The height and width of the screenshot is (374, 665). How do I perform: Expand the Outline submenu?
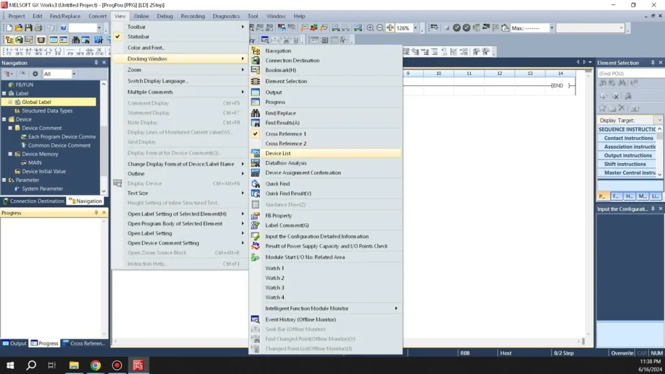click(x=181, y=173)
